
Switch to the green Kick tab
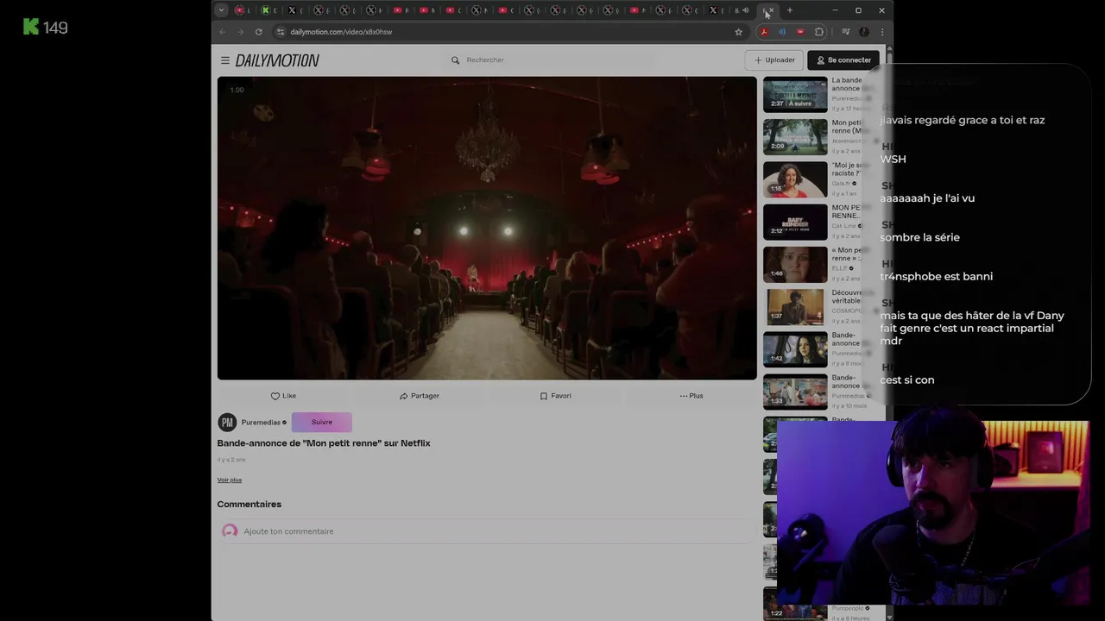coord(268,10)
